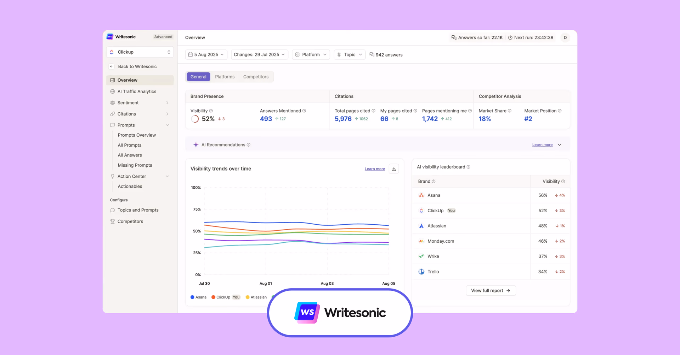
Task: Click Learn more link in AI Recommendations
Action: click(x=542, y=145)
